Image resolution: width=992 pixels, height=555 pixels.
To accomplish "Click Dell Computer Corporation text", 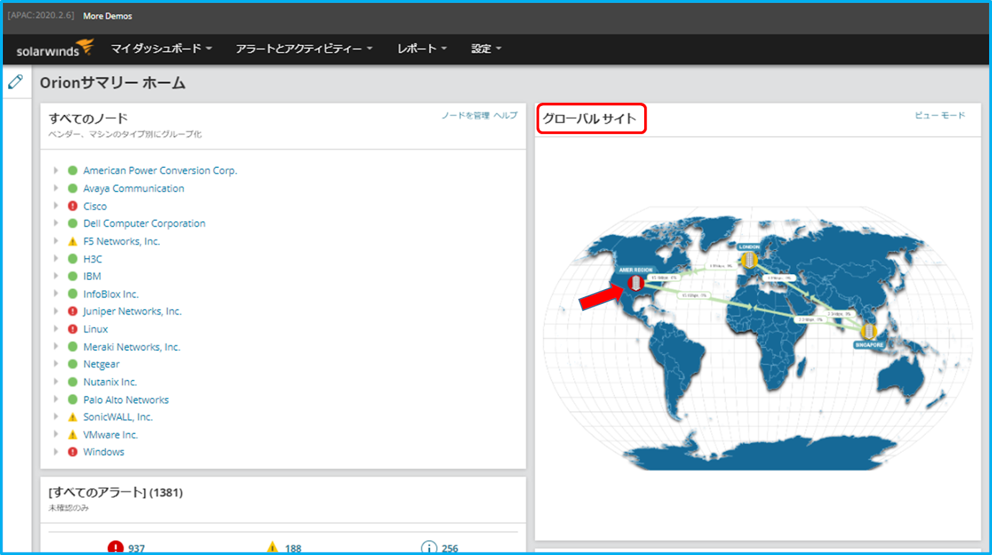I will click(x=144, y=223).
